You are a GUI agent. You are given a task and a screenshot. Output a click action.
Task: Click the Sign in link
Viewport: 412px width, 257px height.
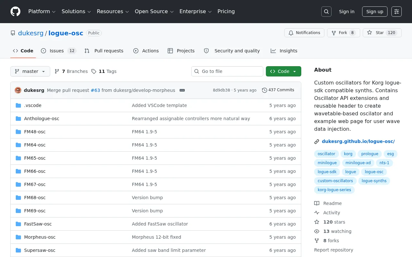[347, 12]
